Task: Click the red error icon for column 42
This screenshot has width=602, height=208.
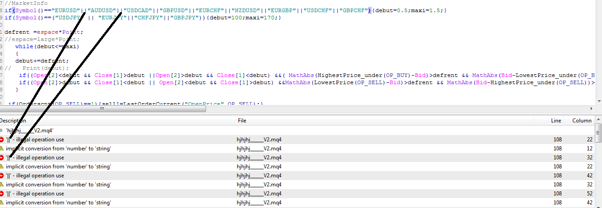Action: coord(2,176)
